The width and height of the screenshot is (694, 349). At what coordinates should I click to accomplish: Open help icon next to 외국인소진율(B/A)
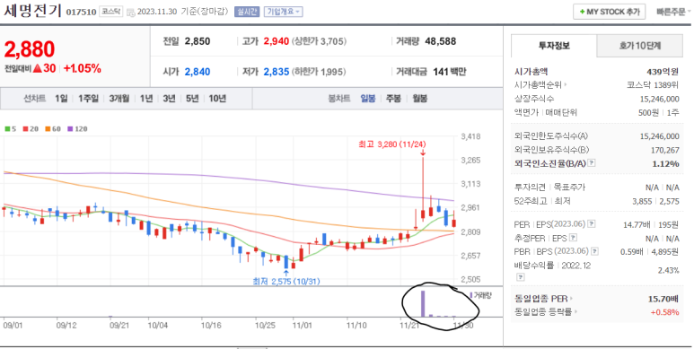click(x=592, y=163)
